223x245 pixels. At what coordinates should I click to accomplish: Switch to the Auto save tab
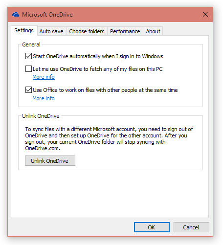[x=51, y=31]
